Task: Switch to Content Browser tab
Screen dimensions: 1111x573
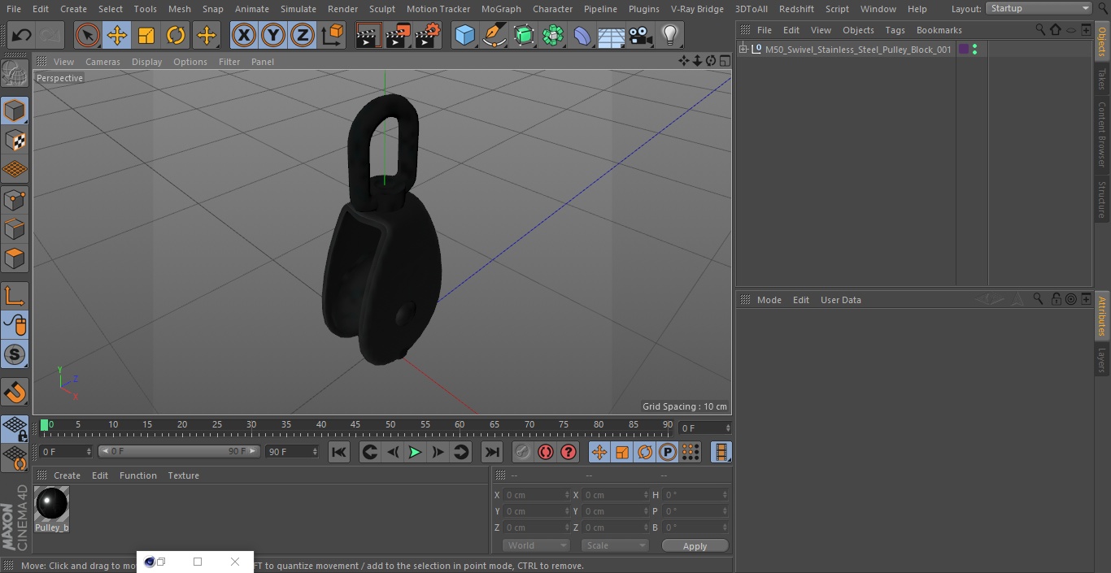Action: [1102, 134]
